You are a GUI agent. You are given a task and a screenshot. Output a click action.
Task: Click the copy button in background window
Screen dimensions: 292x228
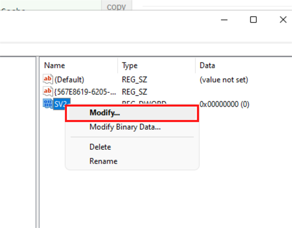[x=116, y=5]
